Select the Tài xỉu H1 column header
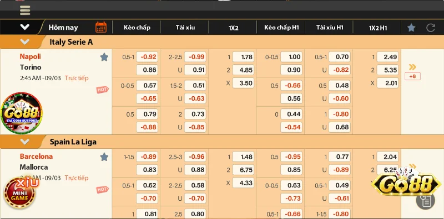 (x=330, y=28)
